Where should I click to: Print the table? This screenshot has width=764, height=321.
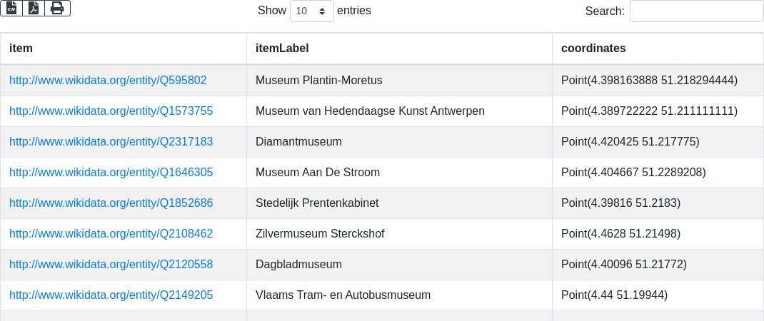click(57, 8)
